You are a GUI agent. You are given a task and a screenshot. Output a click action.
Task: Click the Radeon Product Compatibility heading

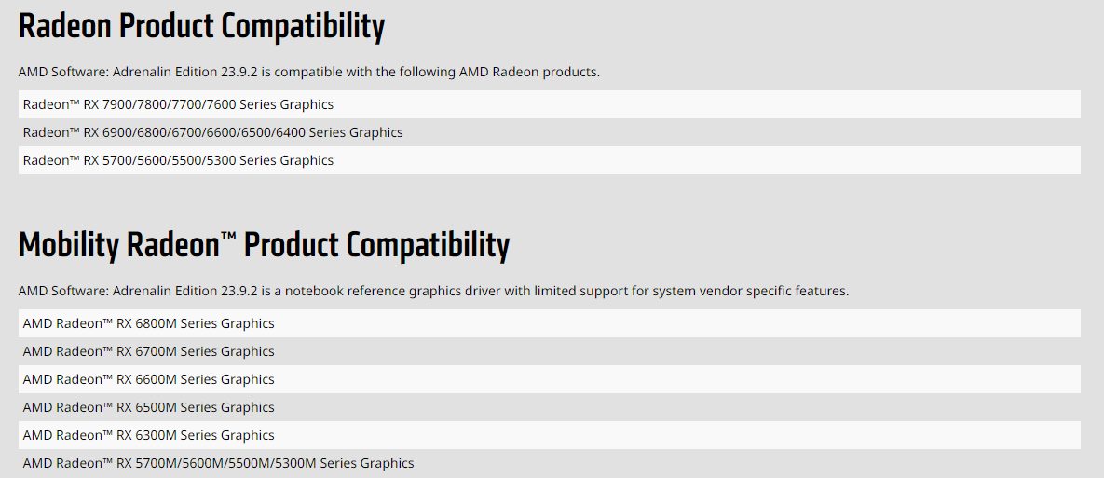(x=201, y=26)
